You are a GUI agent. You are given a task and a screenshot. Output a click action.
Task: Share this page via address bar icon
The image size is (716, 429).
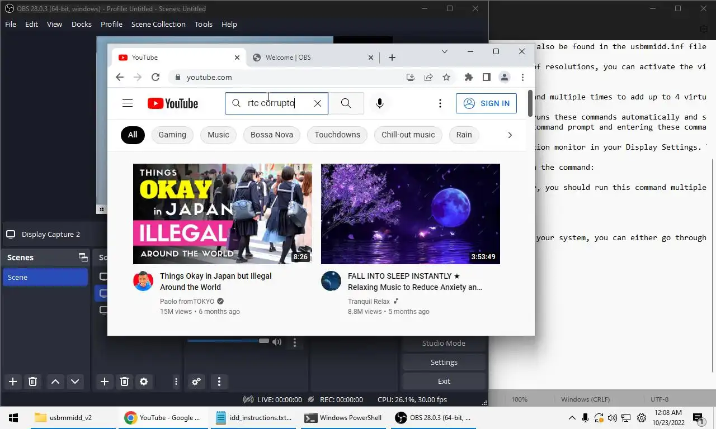coord(428,77)
